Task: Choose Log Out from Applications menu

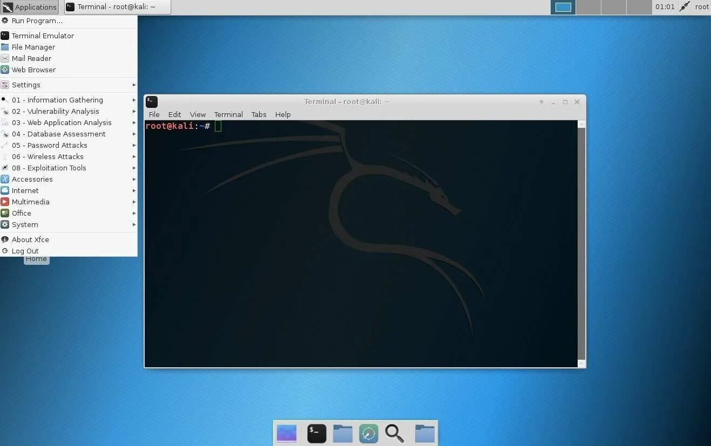Action: (x=69, y=251)
